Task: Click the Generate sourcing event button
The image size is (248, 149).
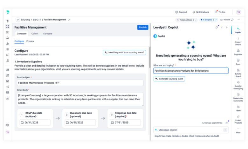Action: 169,79
